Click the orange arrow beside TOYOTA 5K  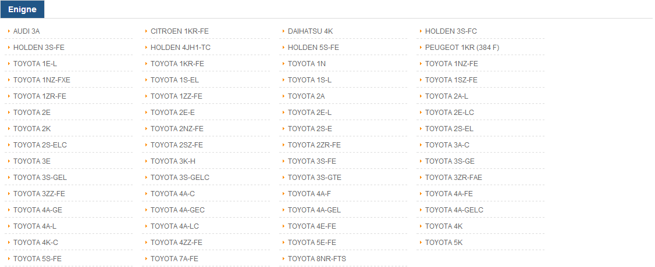(x=421, y=243)
